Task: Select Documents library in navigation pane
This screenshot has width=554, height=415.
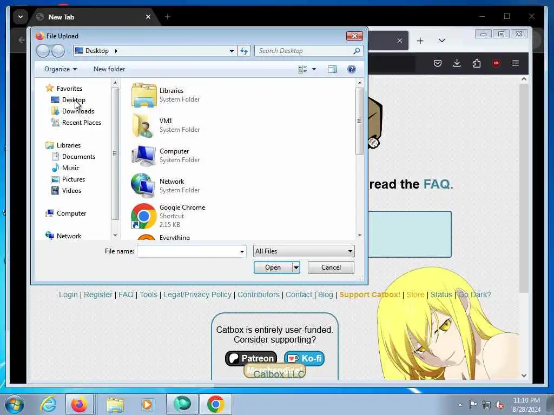Action: pos(78,156)
